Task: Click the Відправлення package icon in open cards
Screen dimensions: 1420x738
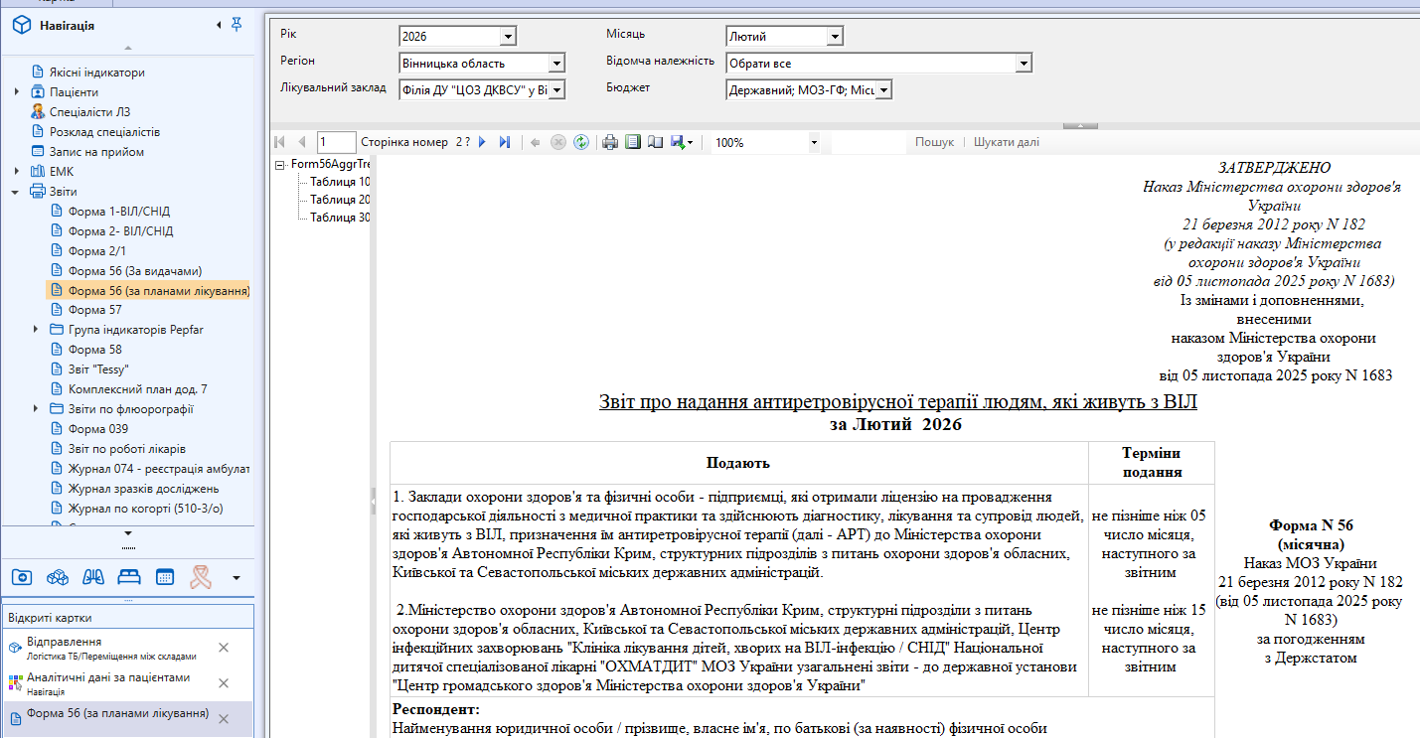Action: [15, 648]
